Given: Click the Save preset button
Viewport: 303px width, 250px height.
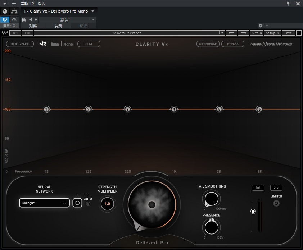Looking at the screenshot, I should point(288,33).
